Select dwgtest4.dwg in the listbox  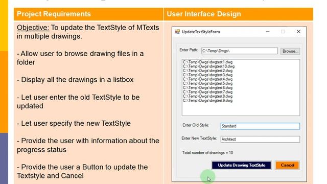207,79
